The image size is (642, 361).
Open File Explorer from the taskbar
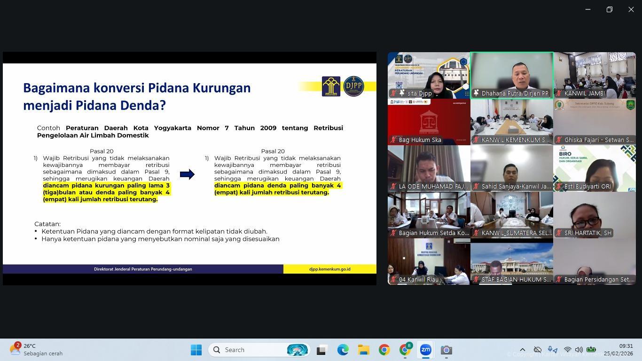(363, 350)
